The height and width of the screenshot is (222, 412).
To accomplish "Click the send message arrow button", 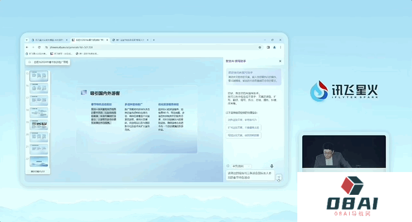I will click(279, 176).
